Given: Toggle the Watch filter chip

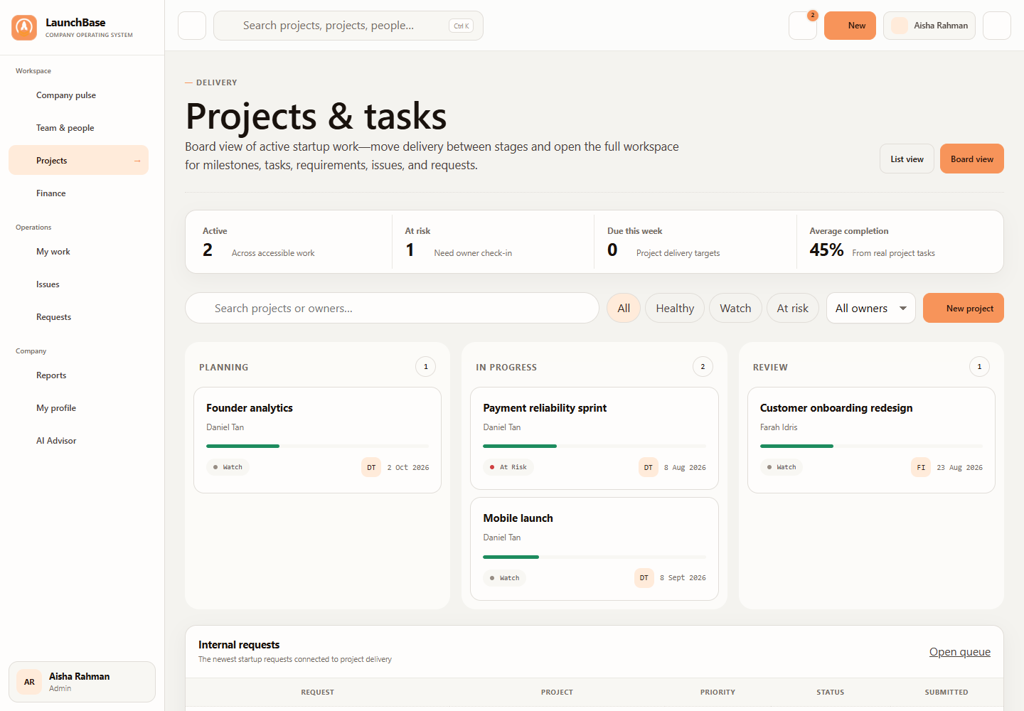Looking at the screenshot, I should point(735,308).
